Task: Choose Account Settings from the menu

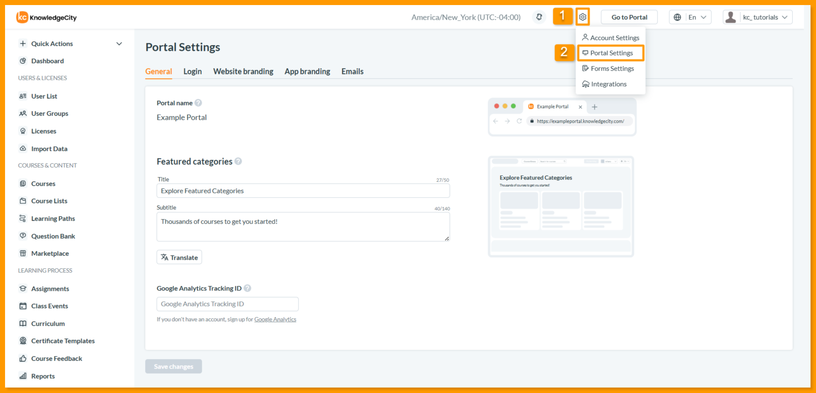Action: pyautogui.click(x=610, y=38)
